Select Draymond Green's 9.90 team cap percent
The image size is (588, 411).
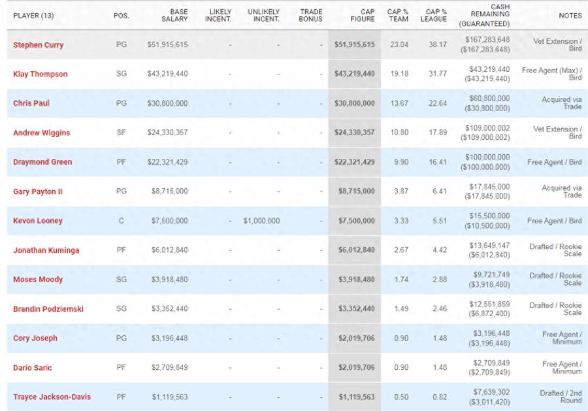[401, 162]
